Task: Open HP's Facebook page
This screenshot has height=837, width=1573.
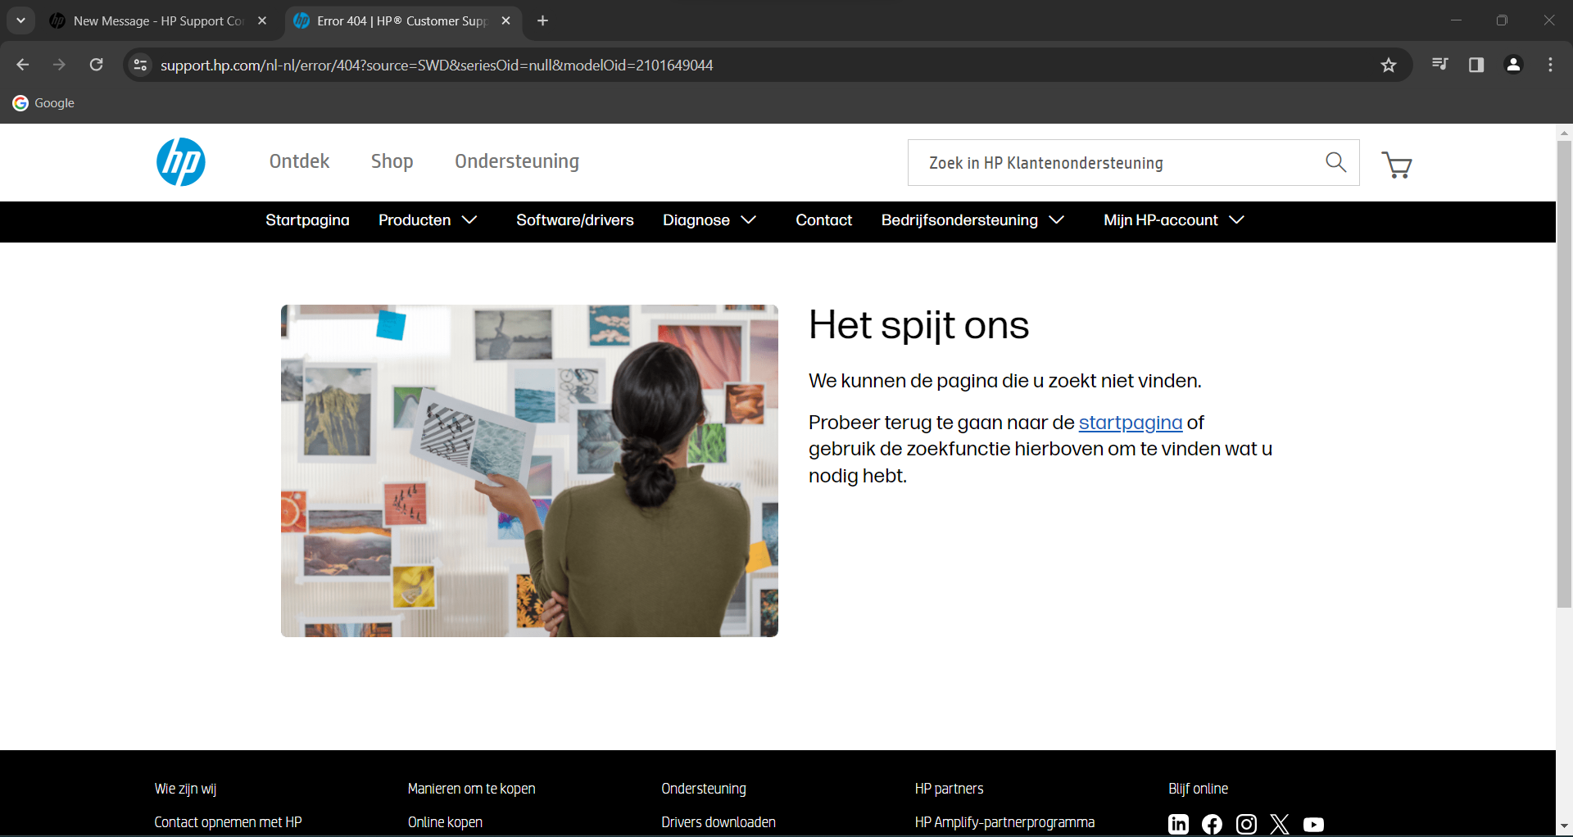Action: click(x=1212, y=824)
